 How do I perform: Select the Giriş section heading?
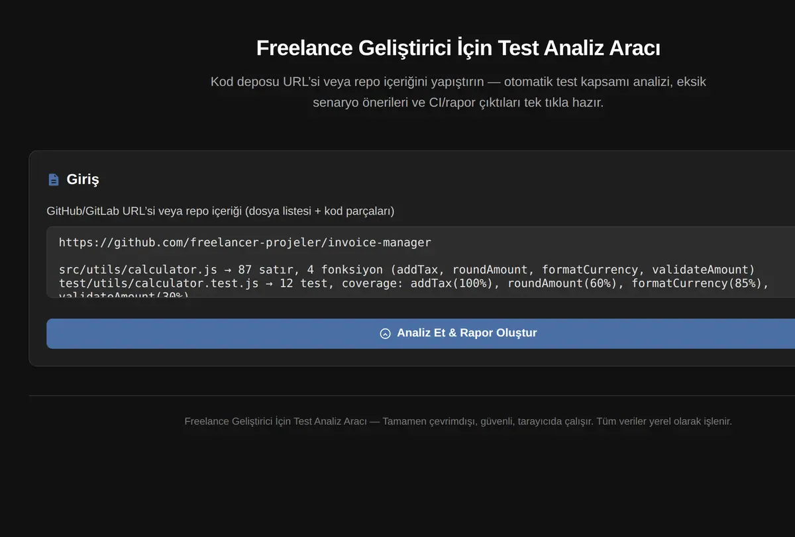point(83,179)
